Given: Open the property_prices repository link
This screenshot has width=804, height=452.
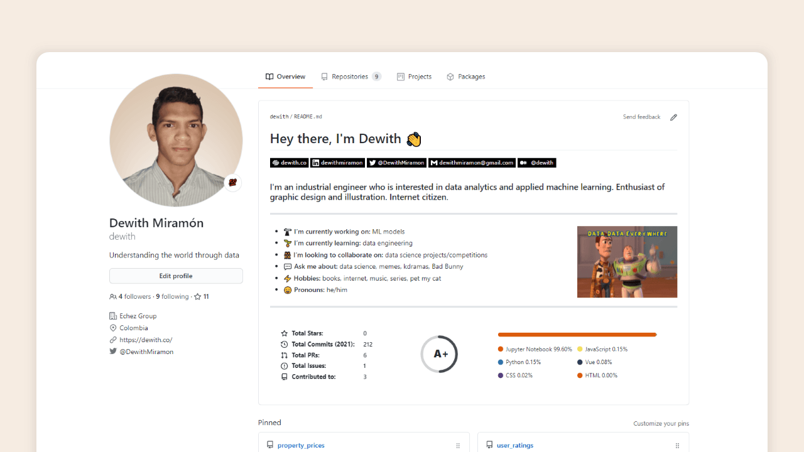Looking at the screenshot, I should pos(301,445).
